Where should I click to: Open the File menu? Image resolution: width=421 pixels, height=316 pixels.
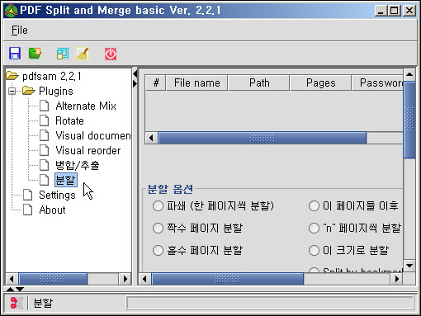(19, 30)
